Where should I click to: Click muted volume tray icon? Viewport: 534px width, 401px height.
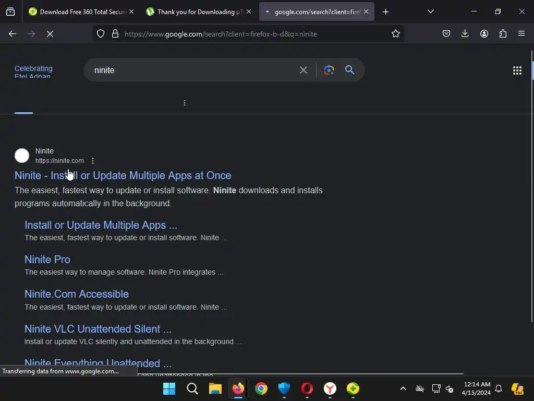click(450, 388)
